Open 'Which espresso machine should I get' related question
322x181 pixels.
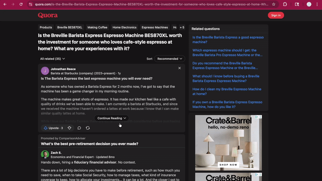(x=227, y=53)
